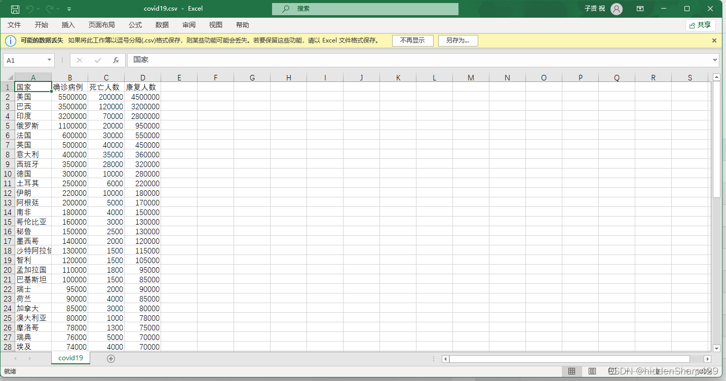Click horizontal scrollbar left arrow
726x381 pixels.
(x=445, y=359)
